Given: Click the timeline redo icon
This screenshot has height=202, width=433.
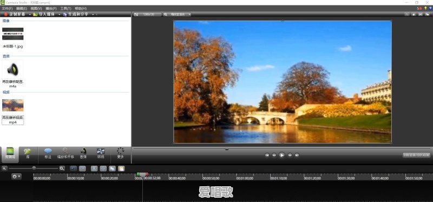Looking at the screenshot, I should coord(82,168).
